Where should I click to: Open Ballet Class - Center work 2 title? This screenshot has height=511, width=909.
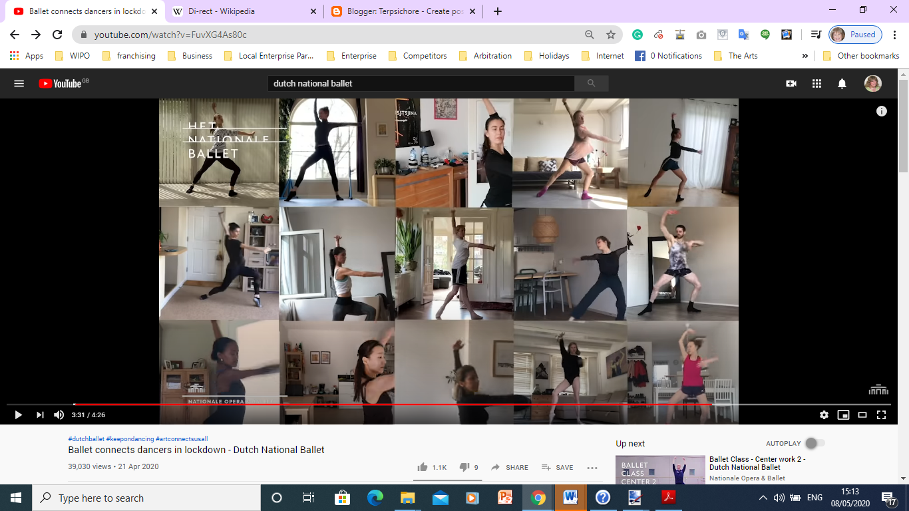click(757, 463)
